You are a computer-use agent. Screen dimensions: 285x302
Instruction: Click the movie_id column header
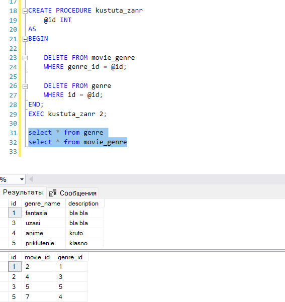point(38,257)
